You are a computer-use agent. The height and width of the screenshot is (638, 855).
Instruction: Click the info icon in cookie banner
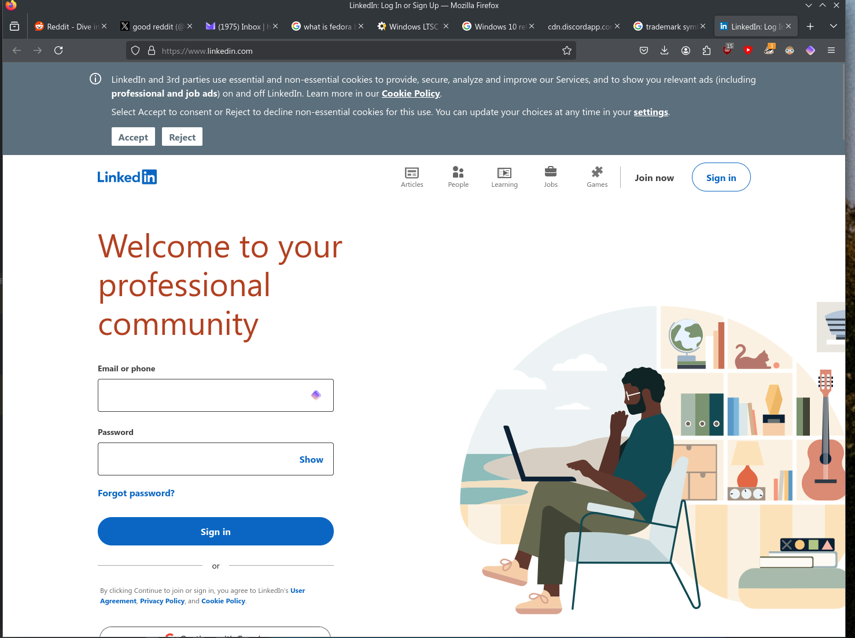tap(95, 79)
